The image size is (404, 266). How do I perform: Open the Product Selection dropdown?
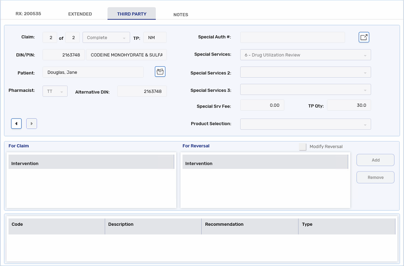pos(305,124)
